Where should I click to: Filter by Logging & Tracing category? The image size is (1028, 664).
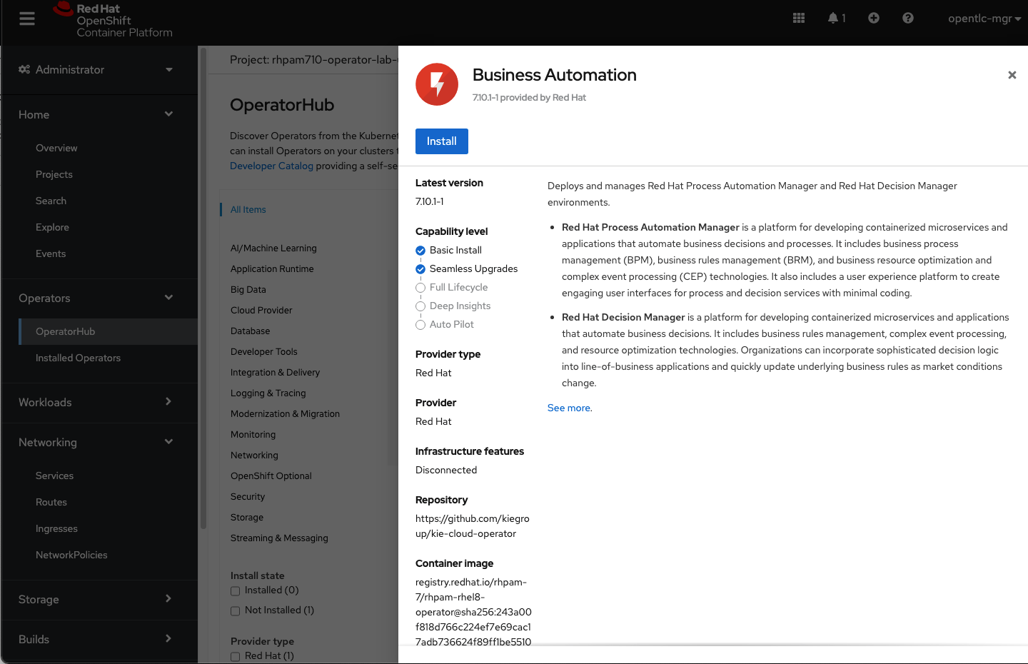click(268, 393)
